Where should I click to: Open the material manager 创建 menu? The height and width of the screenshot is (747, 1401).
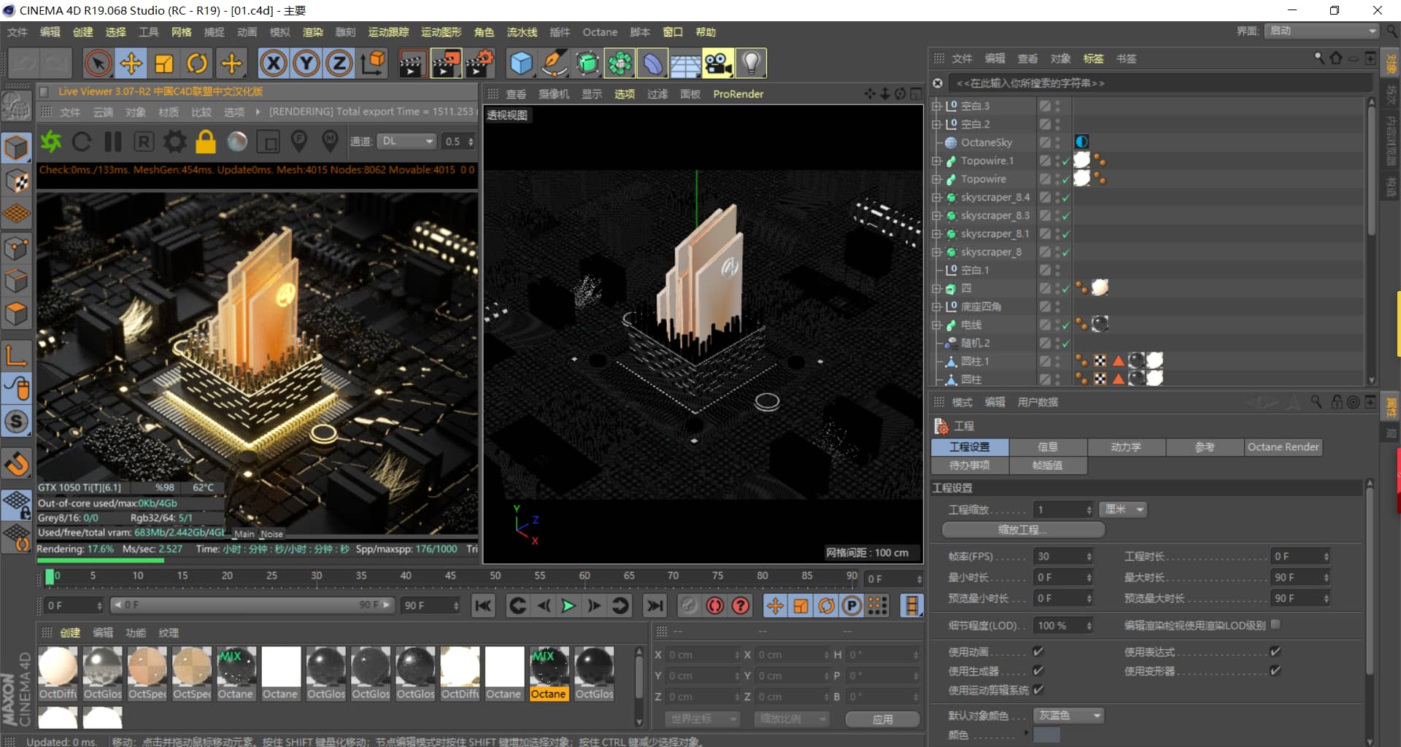(x=70, y=632)
